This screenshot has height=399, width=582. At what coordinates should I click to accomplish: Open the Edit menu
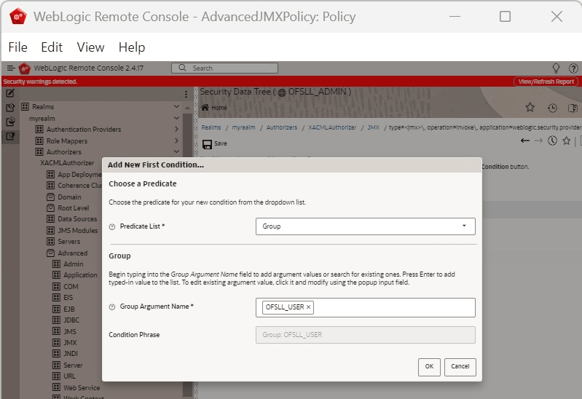click(x=52, y=47)
